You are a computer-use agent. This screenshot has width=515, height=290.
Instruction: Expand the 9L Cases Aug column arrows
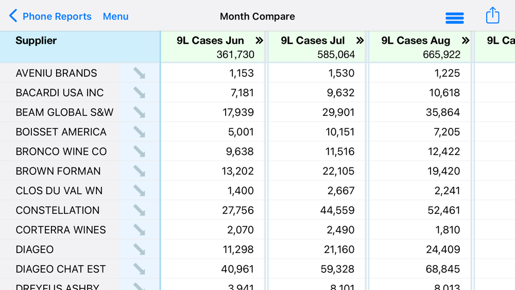click(466, 40)
